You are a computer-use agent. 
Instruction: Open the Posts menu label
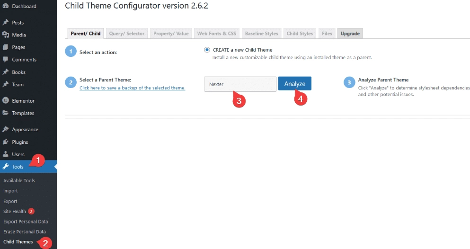pos(18,22)
